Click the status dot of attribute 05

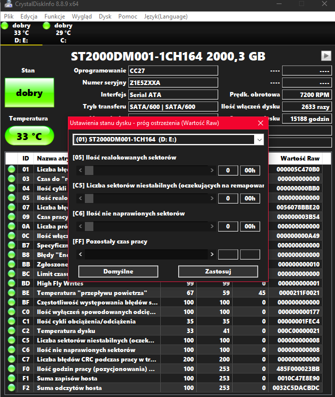11,197
